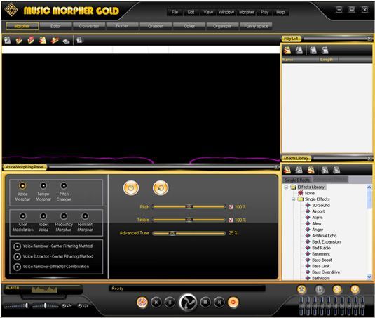Select the Voice Morpher option

pyautogui.click(x=22, y=185)
